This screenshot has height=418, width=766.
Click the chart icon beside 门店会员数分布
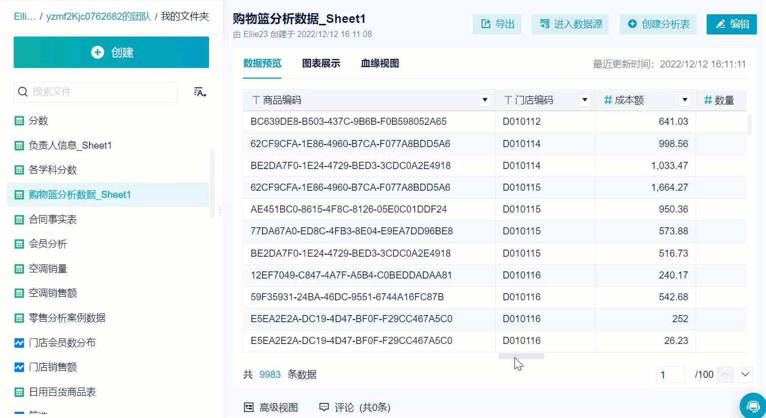click(x=19, y=342)
